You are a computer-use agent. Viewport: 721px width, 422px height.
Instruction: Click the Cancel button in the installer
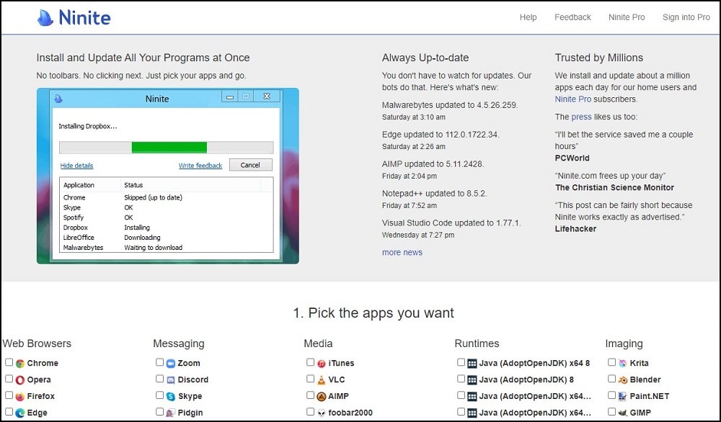tap(250, 165)
